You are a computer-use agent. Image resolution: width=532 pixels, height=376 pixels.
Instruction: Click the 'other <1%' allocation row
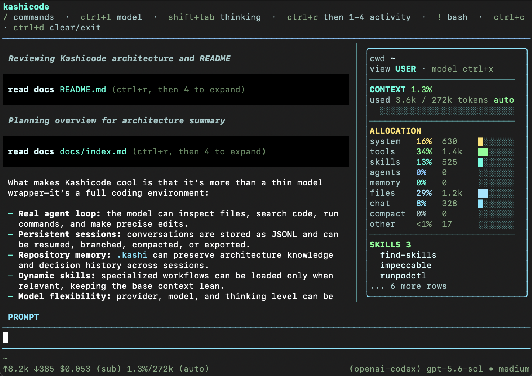(x=442, y=224)
